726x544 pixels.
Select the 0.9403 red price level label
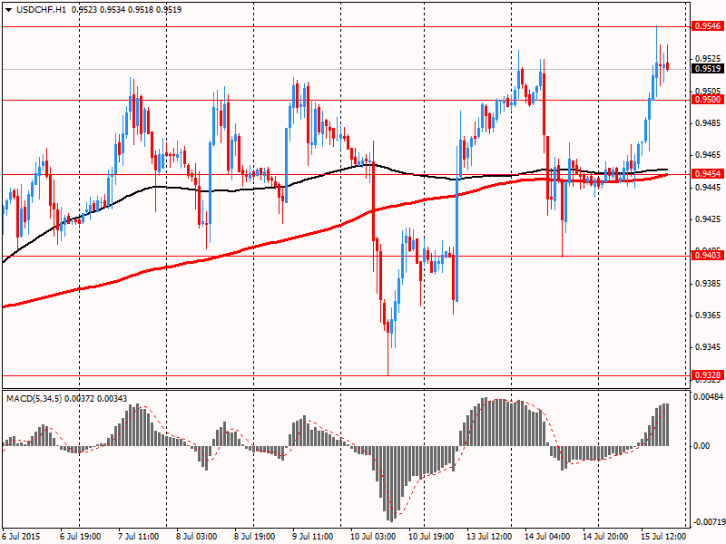(708, 256)
